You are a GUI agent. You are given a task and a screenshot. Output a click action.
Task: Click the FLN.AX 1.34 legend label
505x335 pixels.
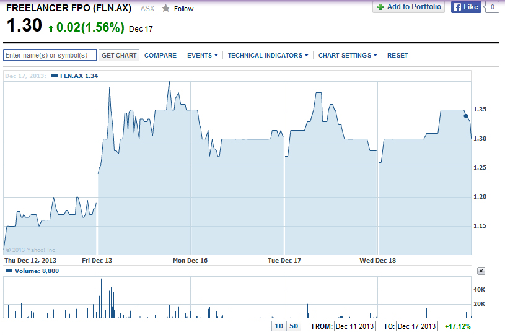(x=79, y=76)
